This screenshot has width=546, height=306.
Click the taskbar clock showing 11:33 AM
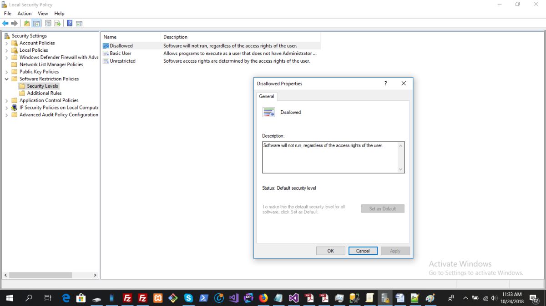pos(512,298)
